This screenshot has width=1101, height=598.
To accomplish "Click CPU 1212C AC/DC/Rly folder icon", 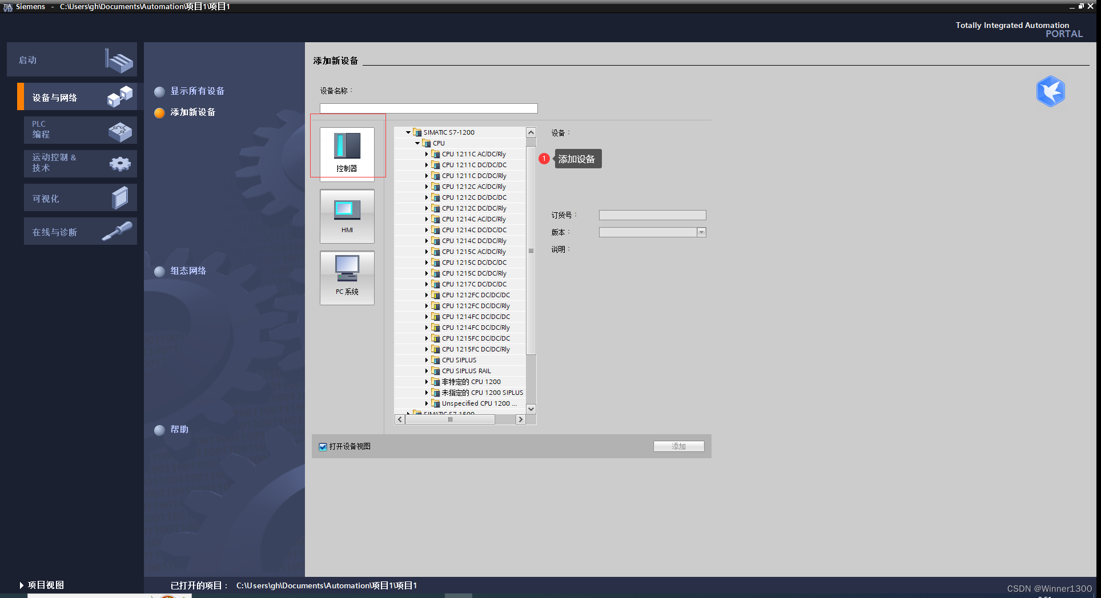I will tap(436, 187).
